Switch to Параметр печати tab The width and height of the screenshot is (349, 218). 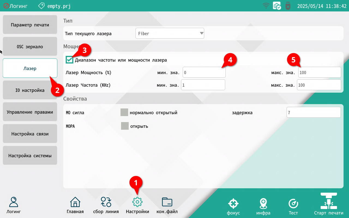tap(30, 25)
